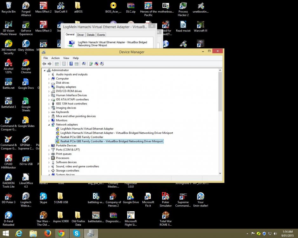Viewport: 298px width, 238px height.
Task: Expand the Processors node
Action: point(49,158)
